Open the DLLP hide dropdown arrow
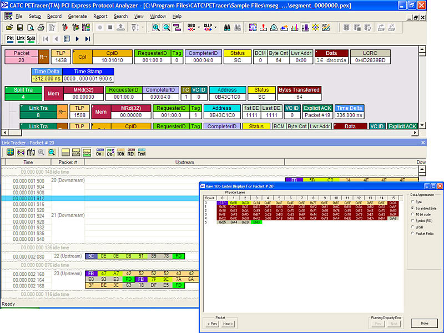444x333 pixels. click(215, 27)
